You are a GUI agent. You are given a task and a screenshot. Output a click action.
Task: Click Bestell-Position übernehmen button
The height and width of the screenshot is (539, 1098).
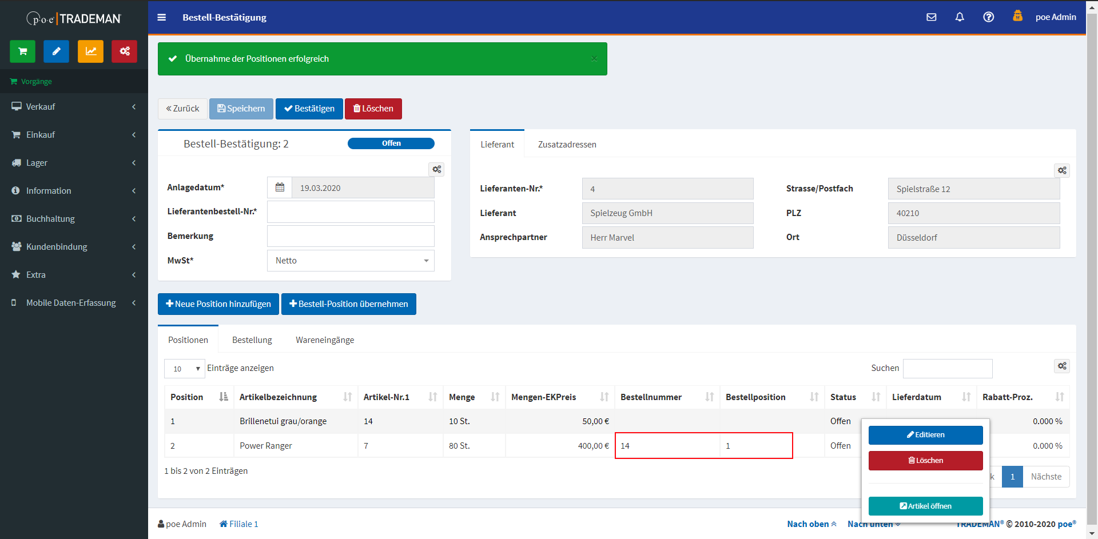348,304
